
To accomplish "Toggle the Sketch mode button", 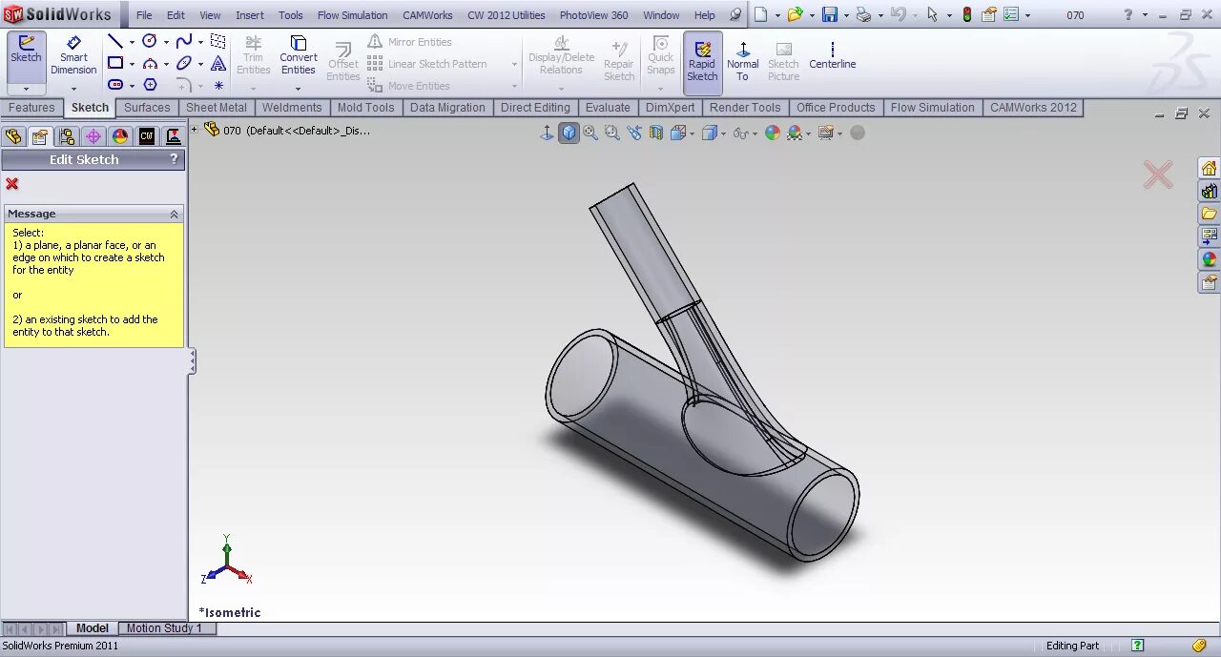I will click(26, 56).
